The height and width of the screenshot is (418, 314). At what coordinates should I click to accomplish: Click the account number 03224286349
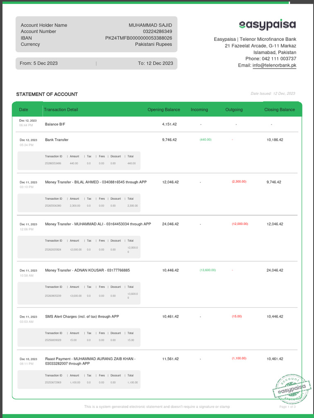click(x=157, y=31)
